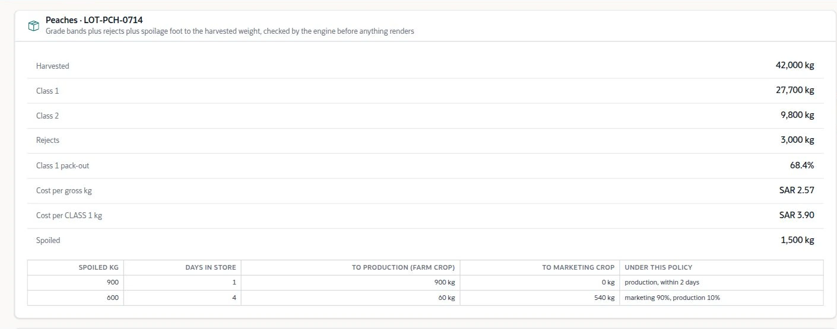Screen dimensions: 837x329
Task: Click the 900 spoiled kg cell
Action: pos(76,283)
